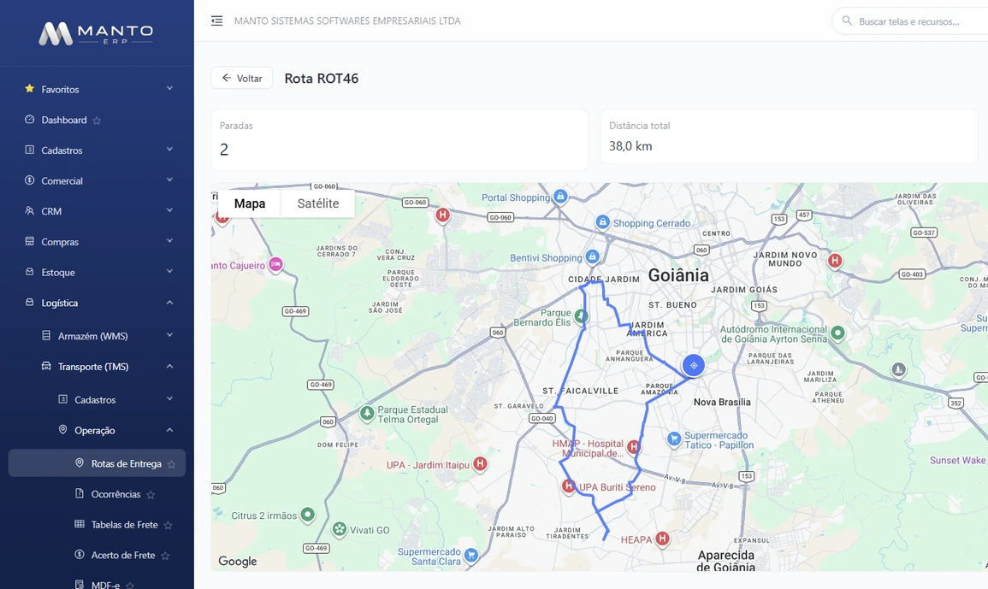
Task: Click the Favoritos star icon
Action: click(x=30, y=89)
